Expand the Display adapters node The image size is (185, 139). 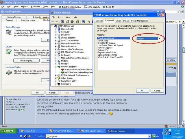tap(55, 38)
